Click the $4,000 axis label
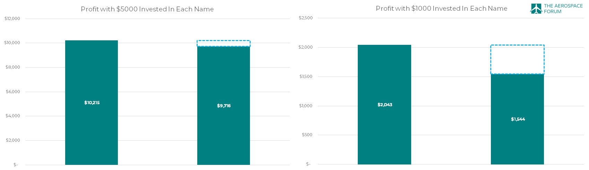 coord(13,116)
